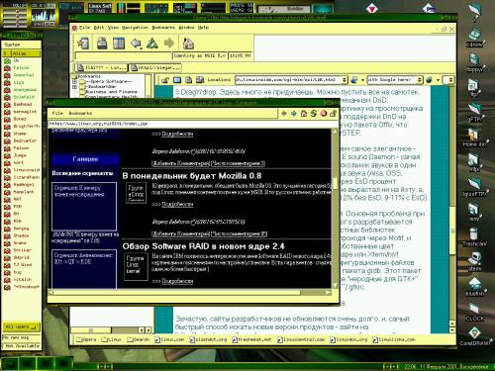Open Opera's File menu
This screenshot has height=371, width=495.
(x=84, y=28)
